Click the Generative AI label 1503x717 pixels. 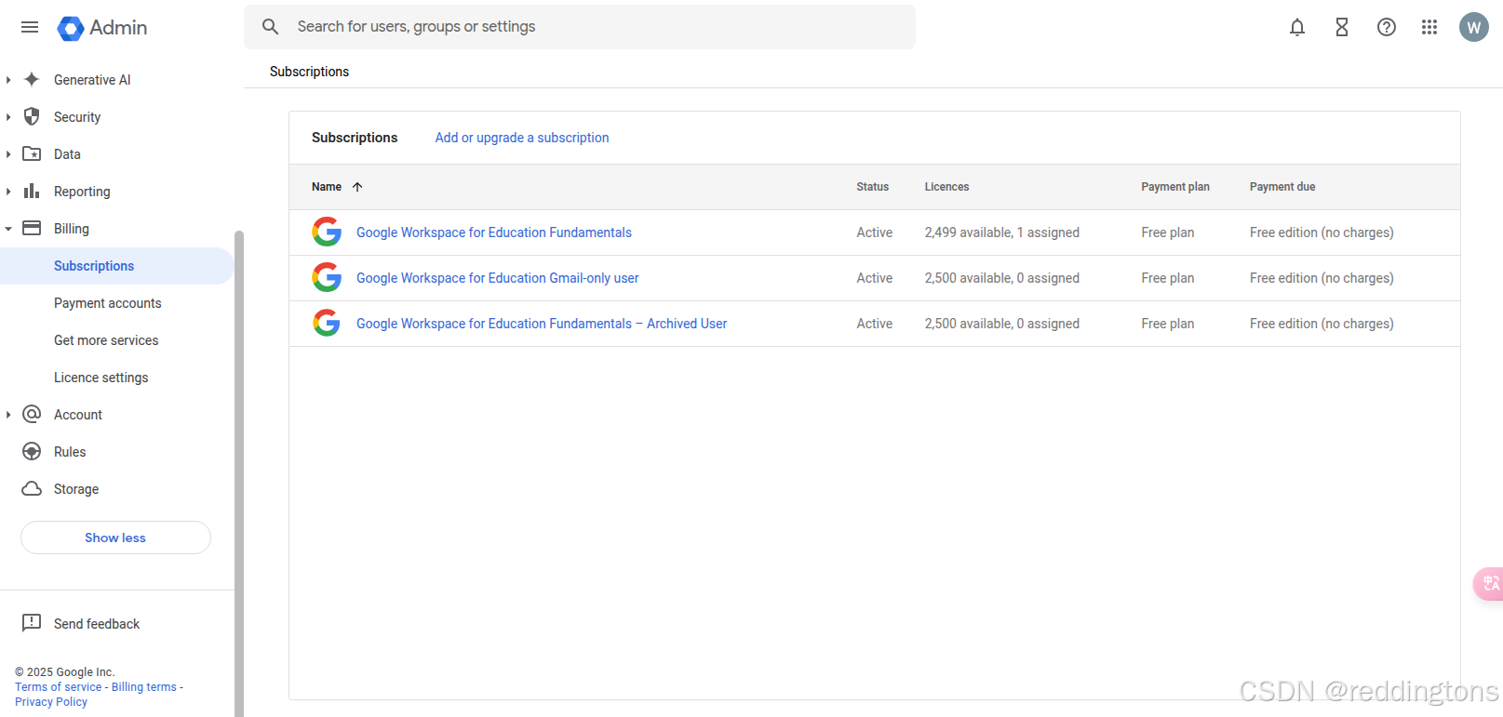point(92,80)
